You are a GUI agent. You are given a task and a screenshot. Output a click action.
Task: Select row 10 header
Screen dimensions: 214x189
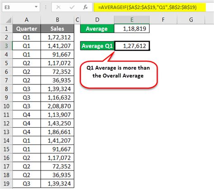pos(6,106)
